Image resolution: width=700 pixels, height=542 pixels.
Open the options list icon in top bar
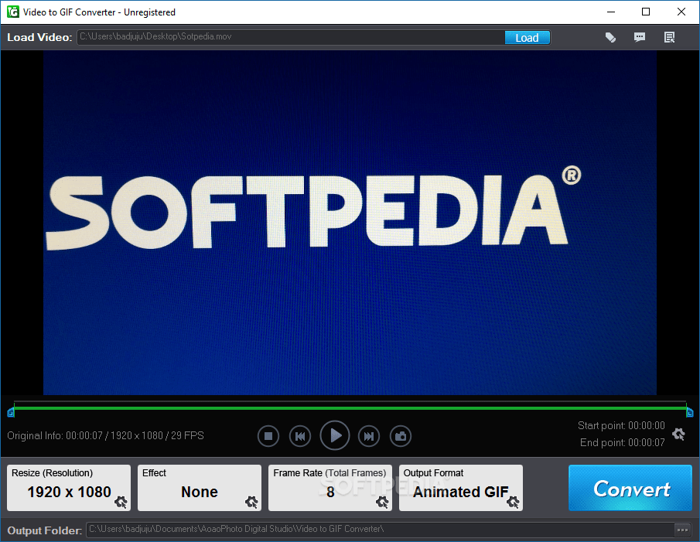[x=669, y=37]
